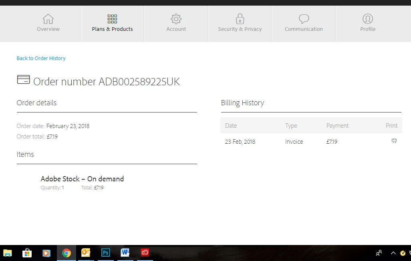
Task: Open Microsoft Word from the taskbar
Action: click(x=125, y=253)
